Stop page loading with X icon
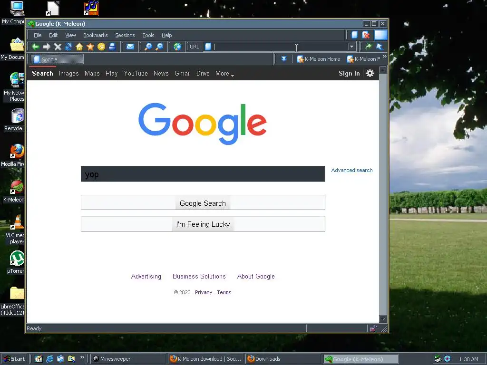The image size is (487, 365). click(58, 47)
